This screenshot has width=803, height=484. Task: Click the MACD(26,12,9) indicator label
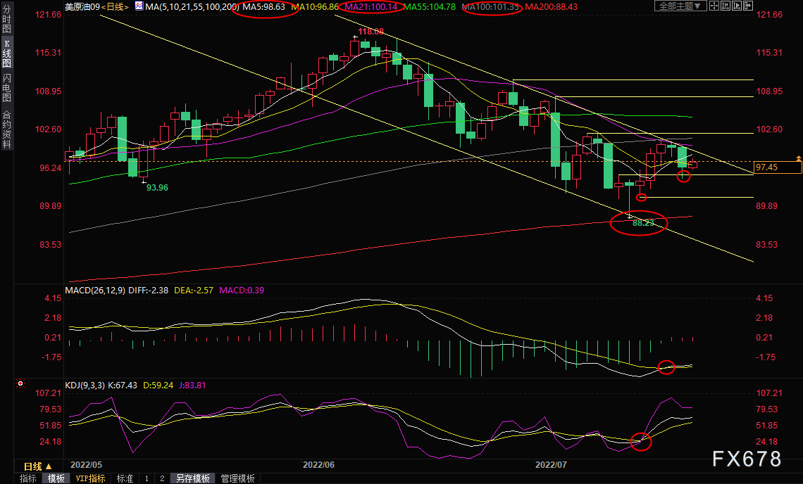click(95, 290)
